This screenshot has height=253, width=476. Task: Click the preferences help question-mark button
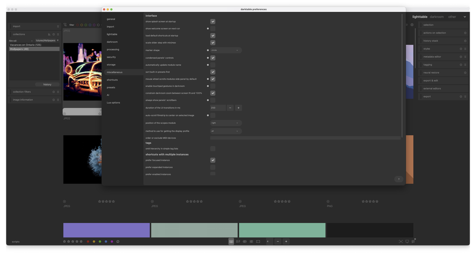(x=399, y=179)
